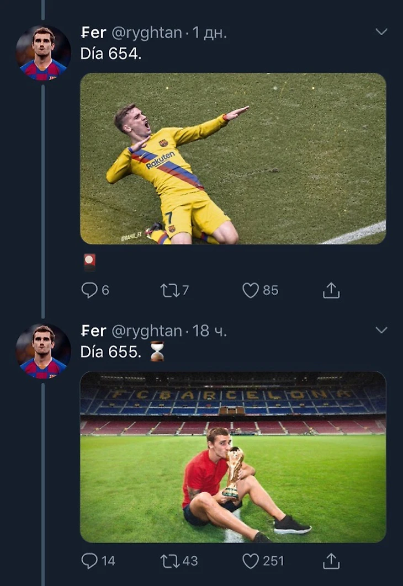Reply to the Día 654 tweet

coord(89,290)
